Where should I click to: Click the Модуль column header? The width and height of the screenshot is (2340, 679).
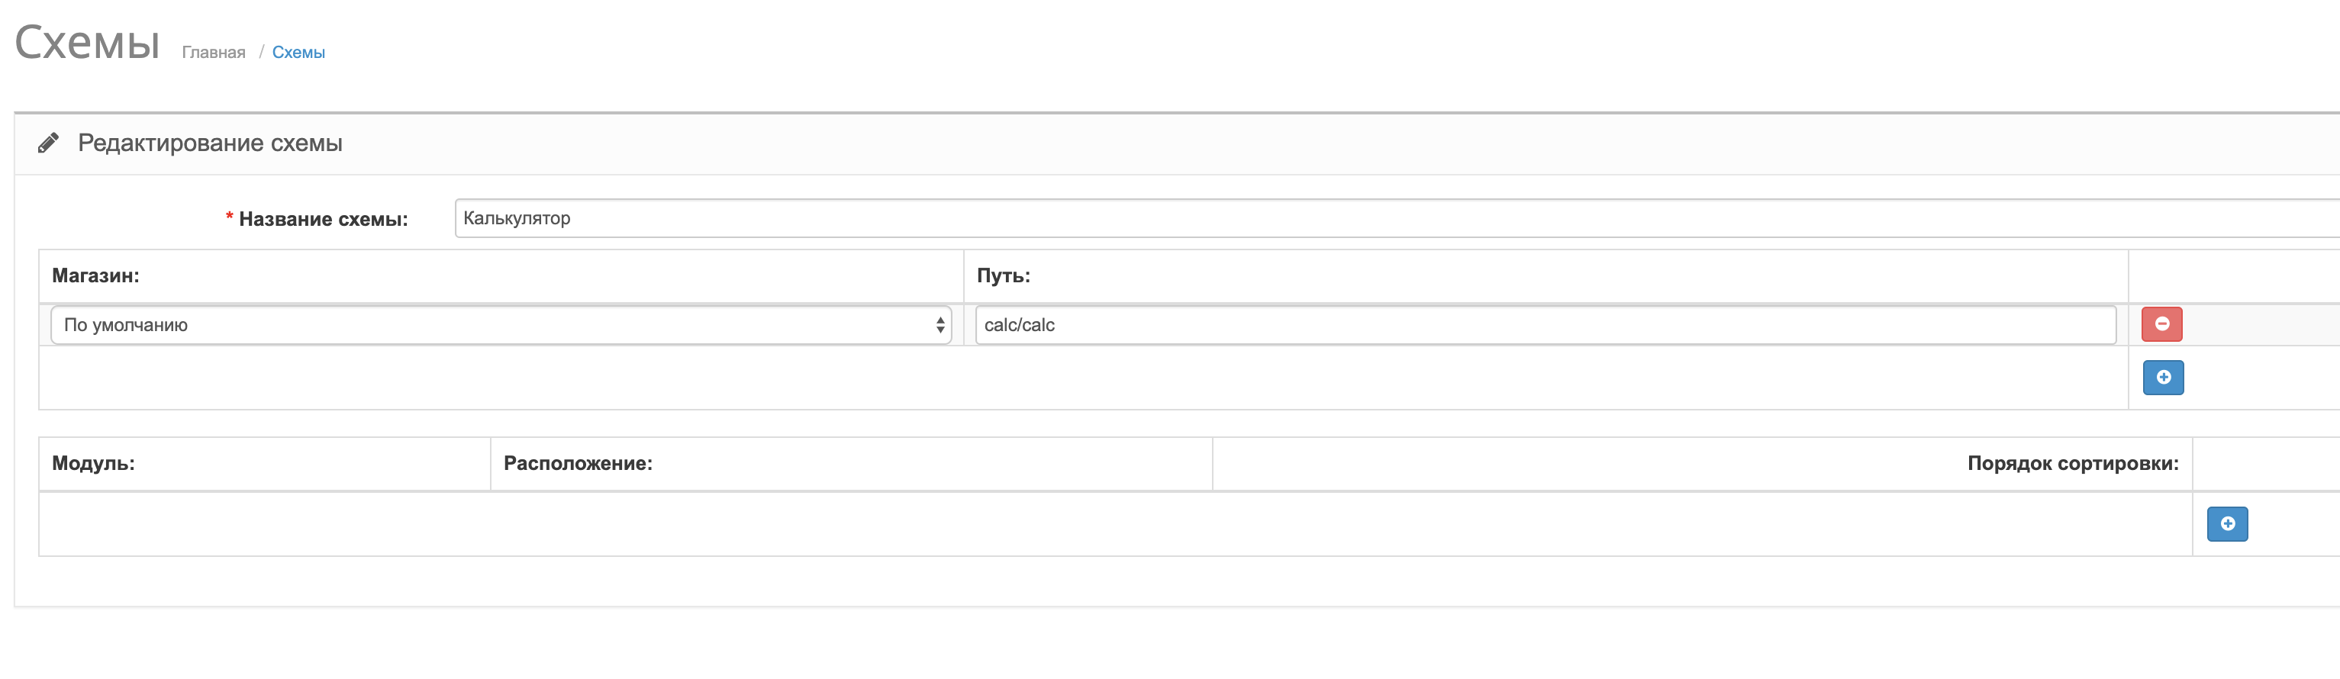click(92, 464)
